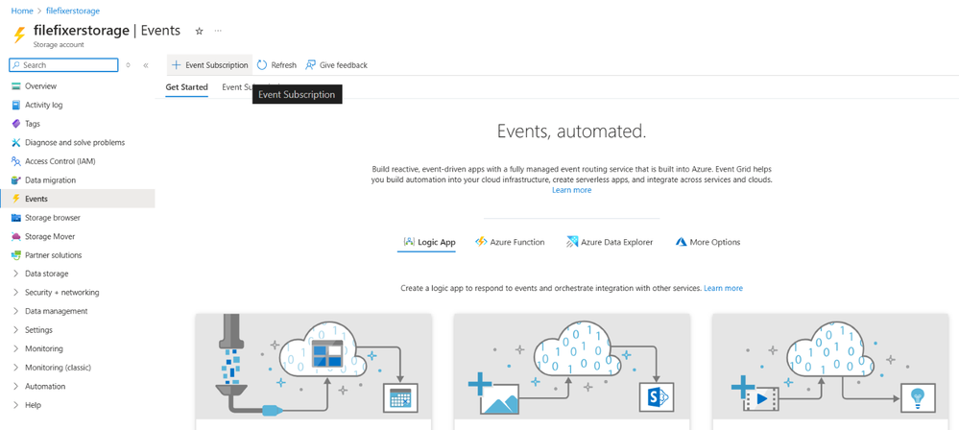
Task: Switch to the Get Started tab
Action: coord(186,86)
